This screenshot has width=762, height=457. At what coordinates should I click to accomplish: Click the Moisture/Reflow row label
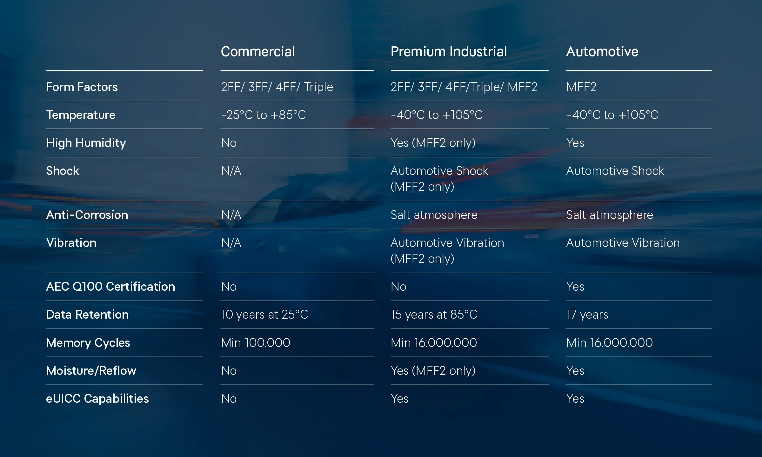(x=91, y=371)
